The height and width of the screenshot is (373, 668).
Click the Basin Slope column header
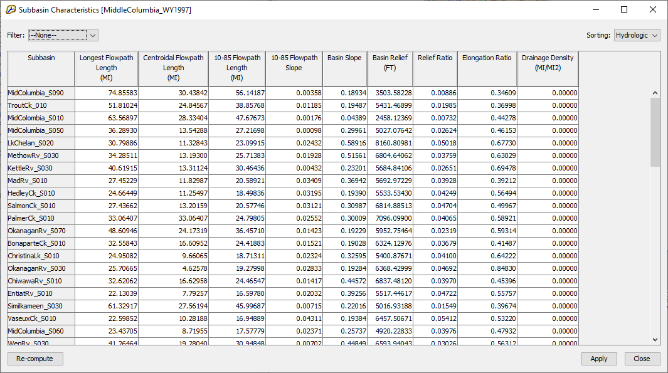point(344,69)
